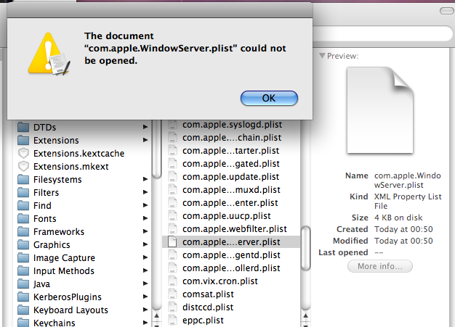The height and width of the screenshot is (327, 455).
Task: Select com.apple...muxd.plist file name
Action: click(231, 189)
